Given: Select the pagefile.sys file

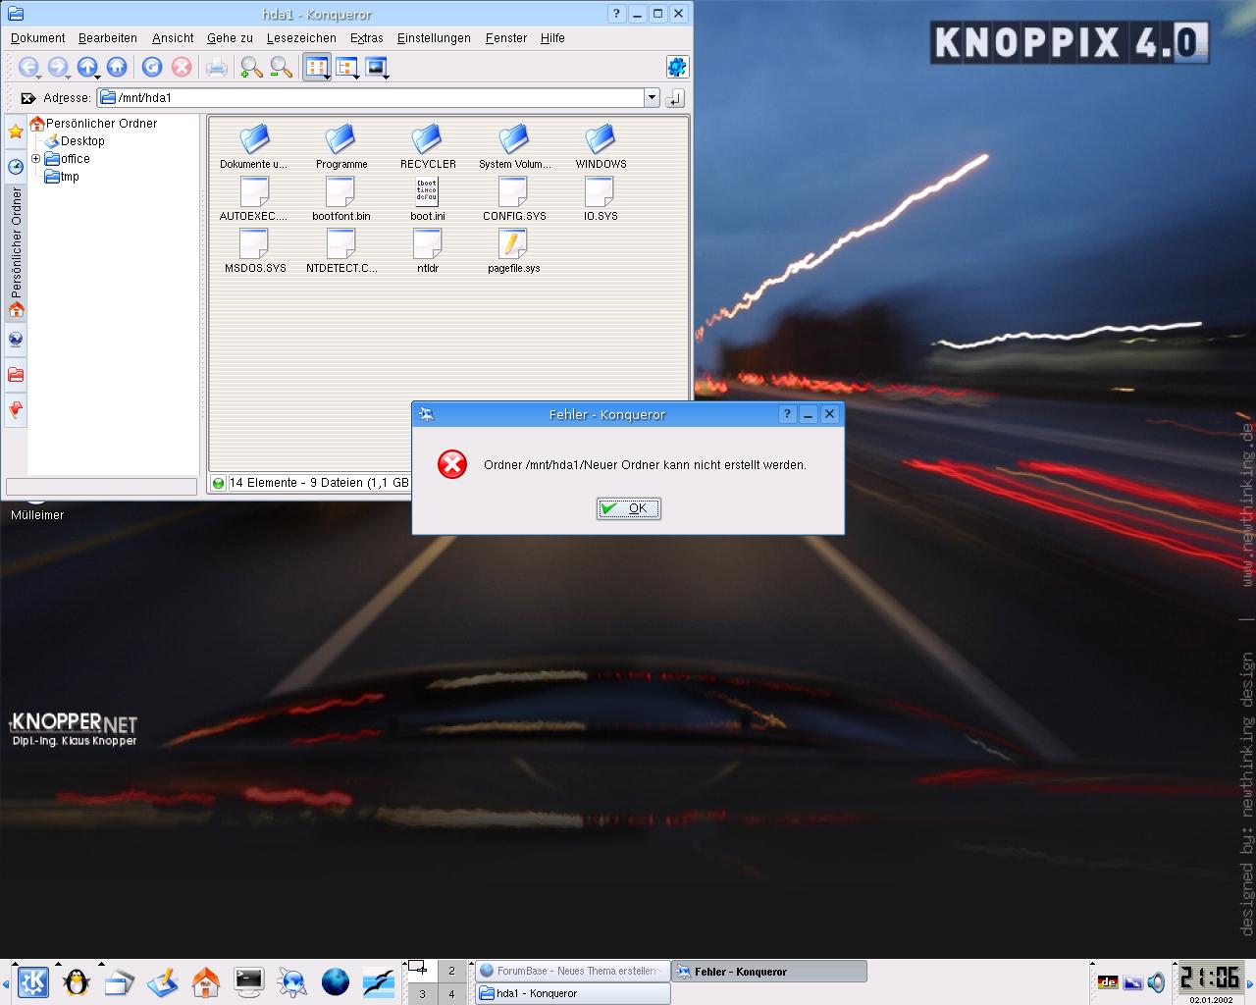Looking at the screenshot, I should [513, 251].
